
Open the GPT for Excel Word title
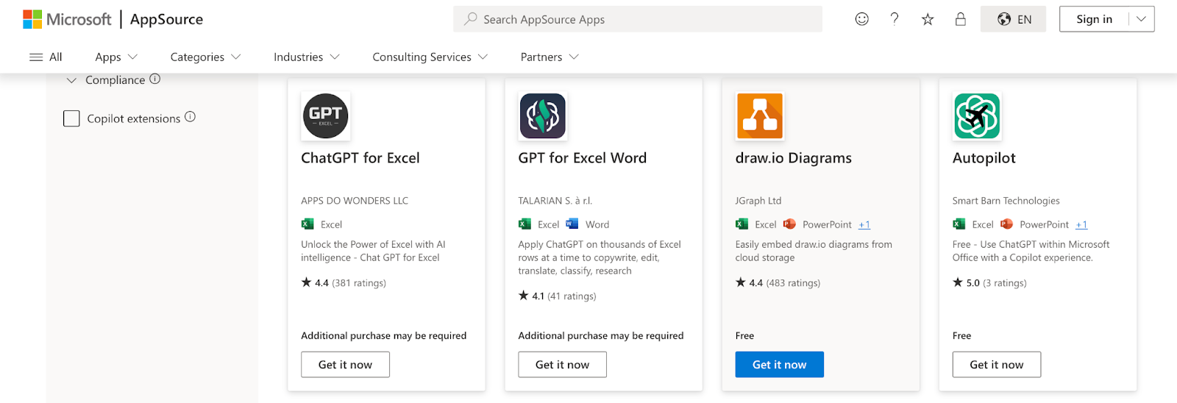tap(583, 158)
